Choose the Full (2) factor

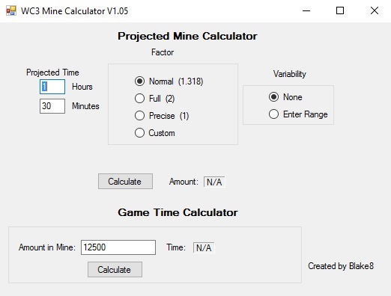154,99
